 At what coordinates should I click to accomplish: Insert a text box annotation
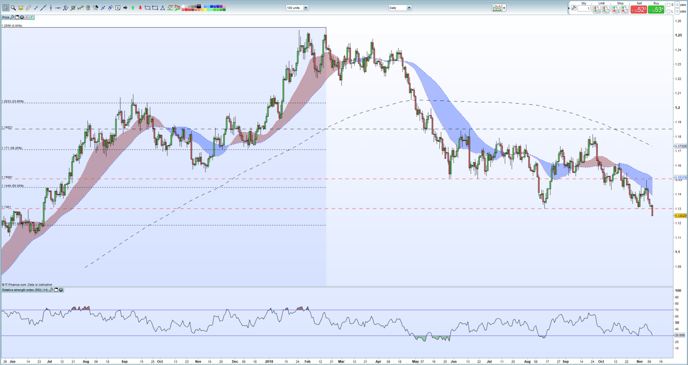click(118, 8)
